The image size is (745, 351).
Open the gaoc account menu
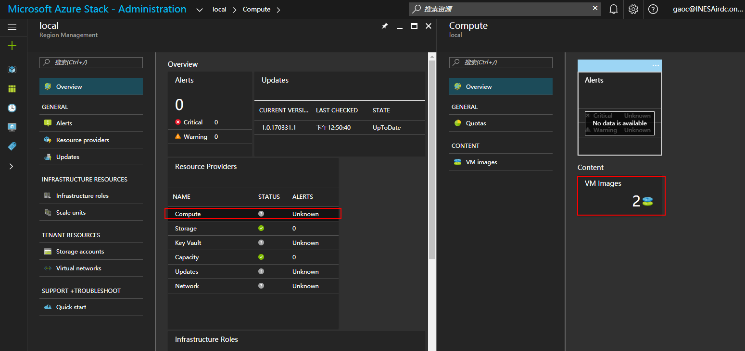(707, 9)
